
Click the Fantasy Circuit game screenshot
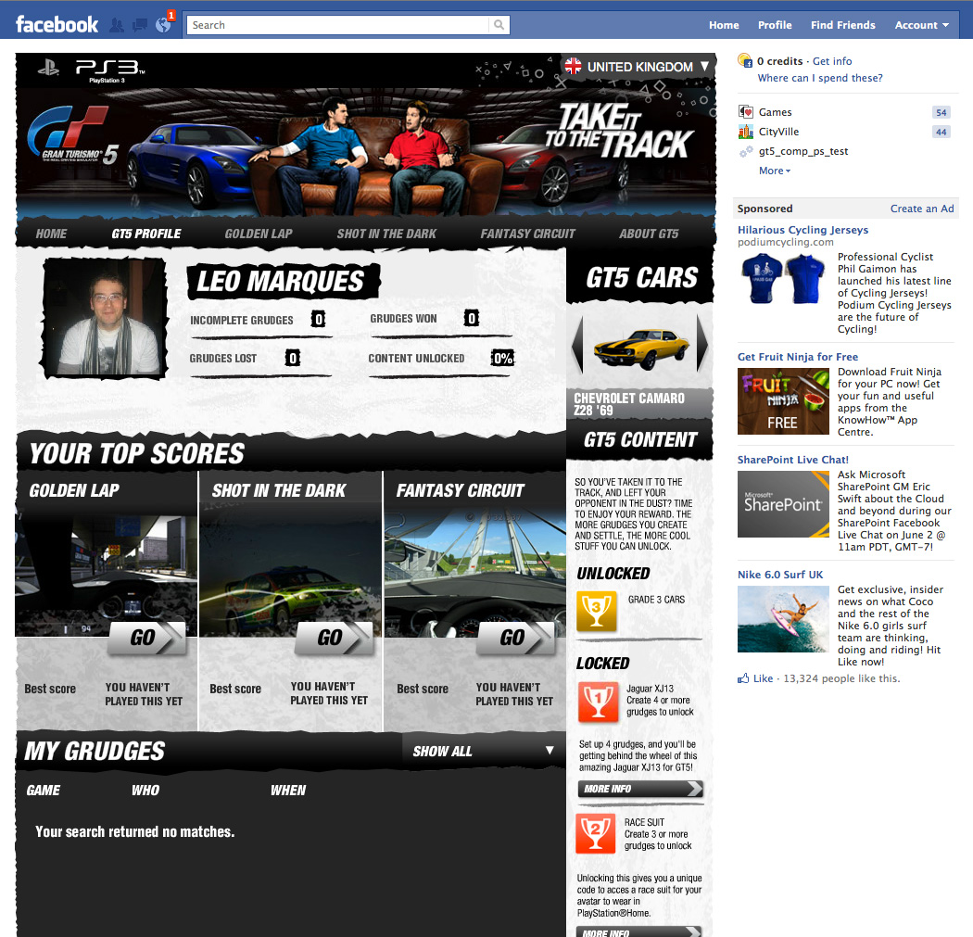(475, 574)
